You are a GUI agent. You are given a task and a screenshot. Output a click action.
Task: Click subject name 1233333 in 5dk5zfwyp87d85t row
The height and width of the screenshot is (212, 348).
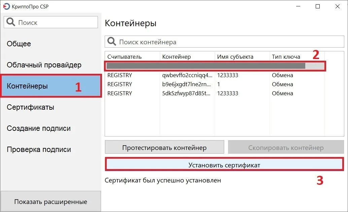click(228, 93)
